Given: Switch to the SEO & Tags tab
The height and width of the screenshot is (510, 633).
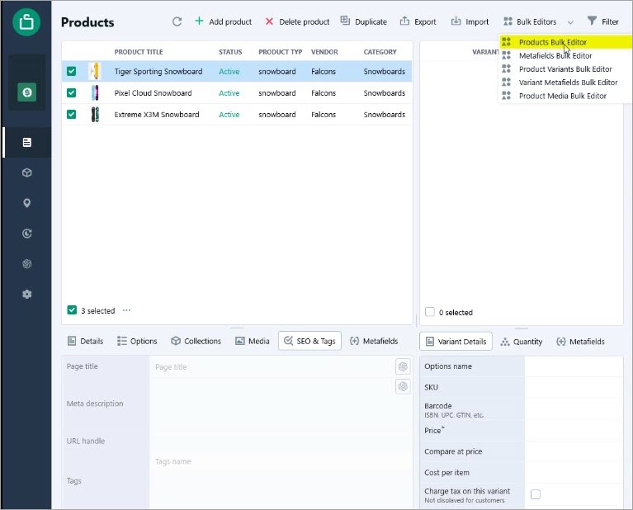Looking at the screenshot, I should tap(309, 341).
